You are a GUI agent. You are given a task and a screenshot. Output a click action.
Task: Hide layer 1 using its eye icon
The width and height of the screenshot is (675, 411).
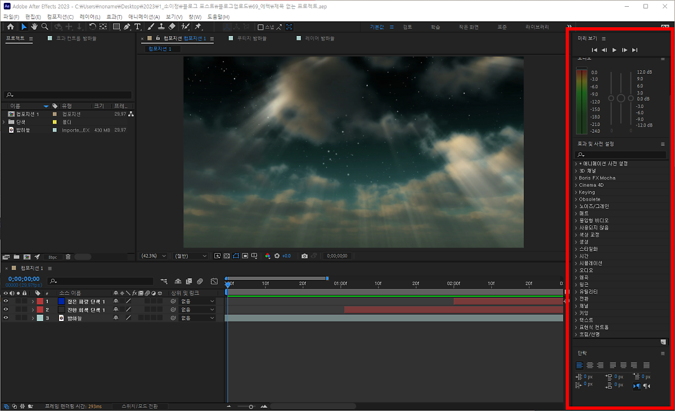click(6, 301)
